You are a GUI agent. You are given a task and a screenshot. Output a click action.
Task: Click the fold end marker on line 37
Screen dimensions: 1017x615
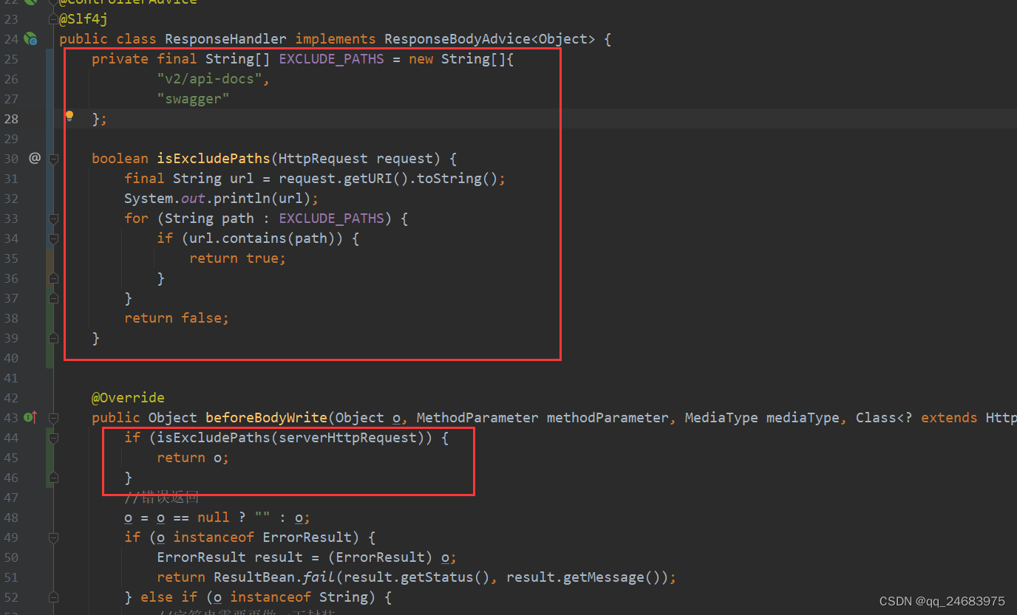[53, 298]
